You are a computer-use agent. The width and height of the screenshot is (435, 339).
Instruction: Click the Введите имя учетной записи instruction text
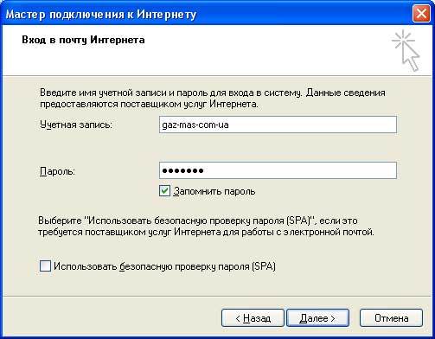[213, 99]
